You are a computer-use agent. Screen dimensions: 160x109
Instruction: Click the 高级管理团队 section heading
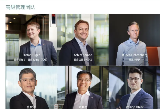click(20, 7)
